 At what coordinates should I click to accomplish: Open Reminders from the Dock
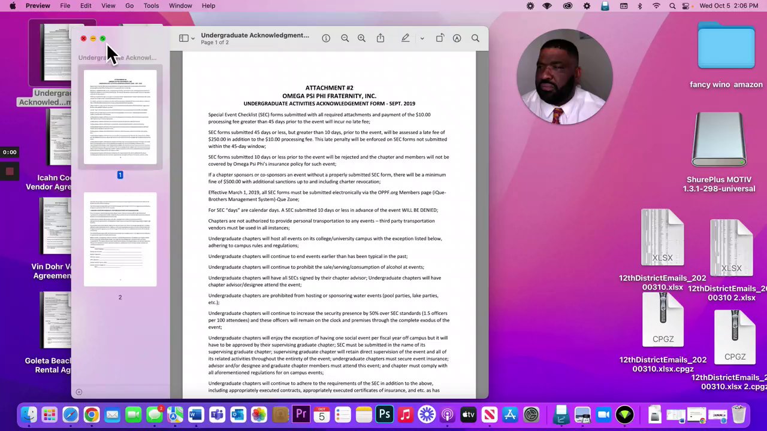pos(343,414)
